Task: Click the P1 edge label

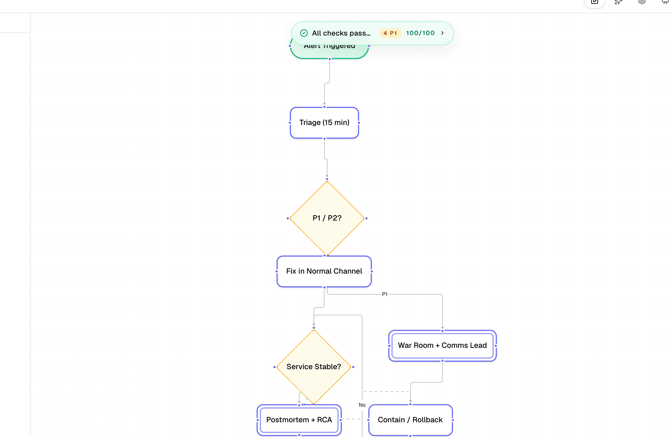Action: 385,294
